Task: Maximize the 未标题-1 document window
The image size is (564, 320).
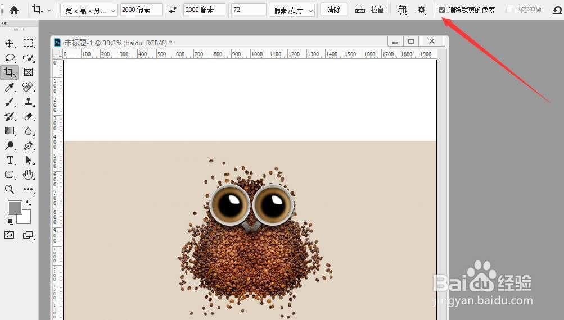Action: 411,42
